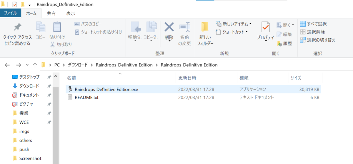This screenshot has width=353, height=164.
Task: Open ドキュメント in the navigation pane
Action: click(29, 95)
